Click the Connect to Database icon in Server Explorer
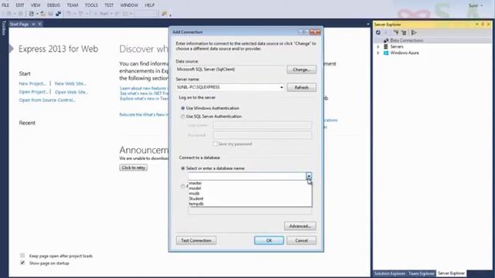 (x=396, y=32)
